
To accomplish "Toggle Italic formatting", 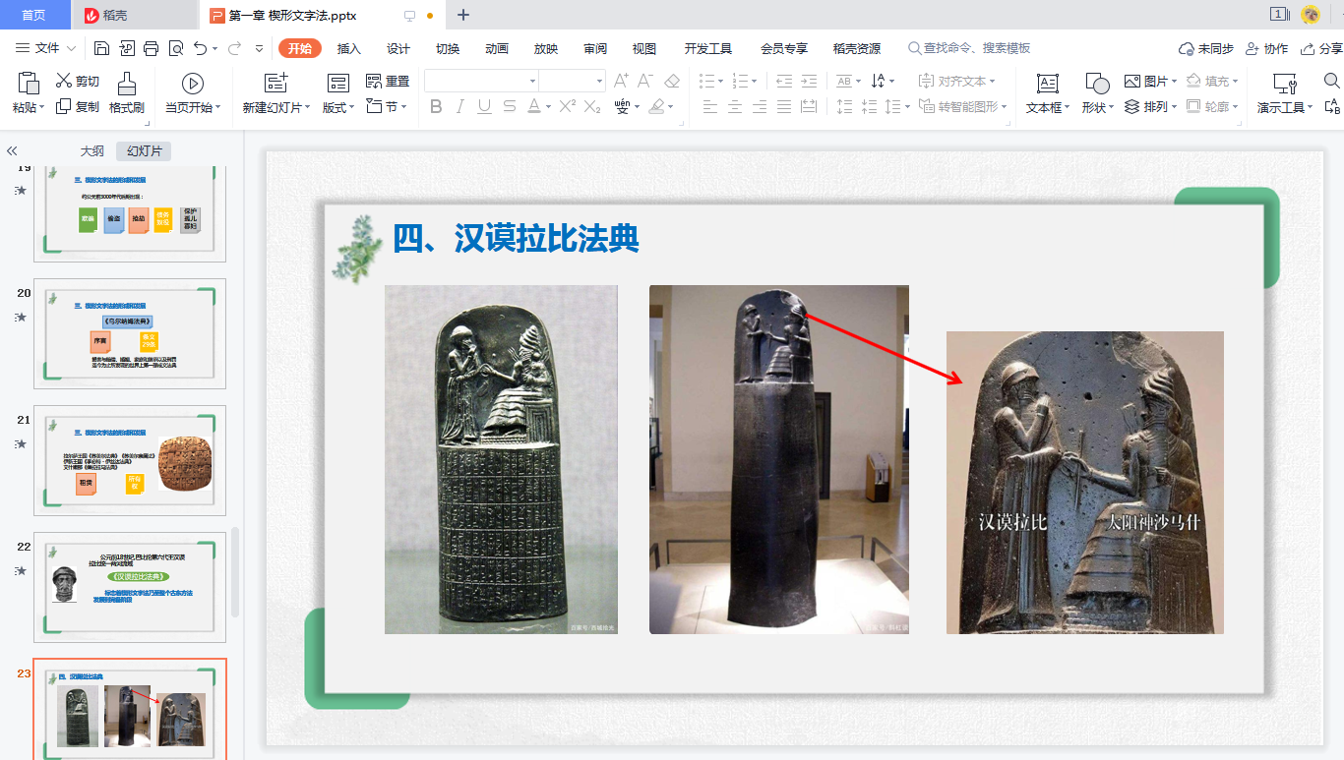I will coord(459,106).
